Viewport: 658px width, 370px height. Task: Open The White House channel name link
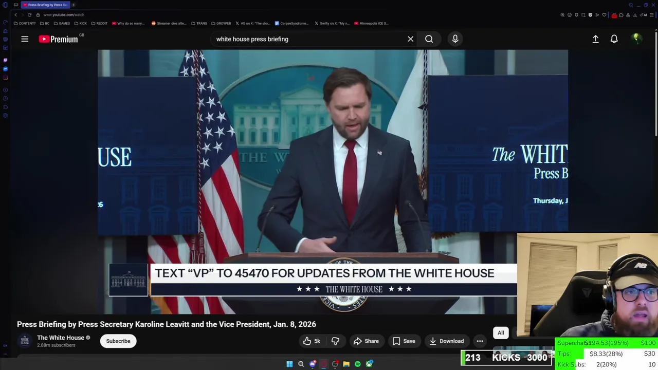[61, 338]
